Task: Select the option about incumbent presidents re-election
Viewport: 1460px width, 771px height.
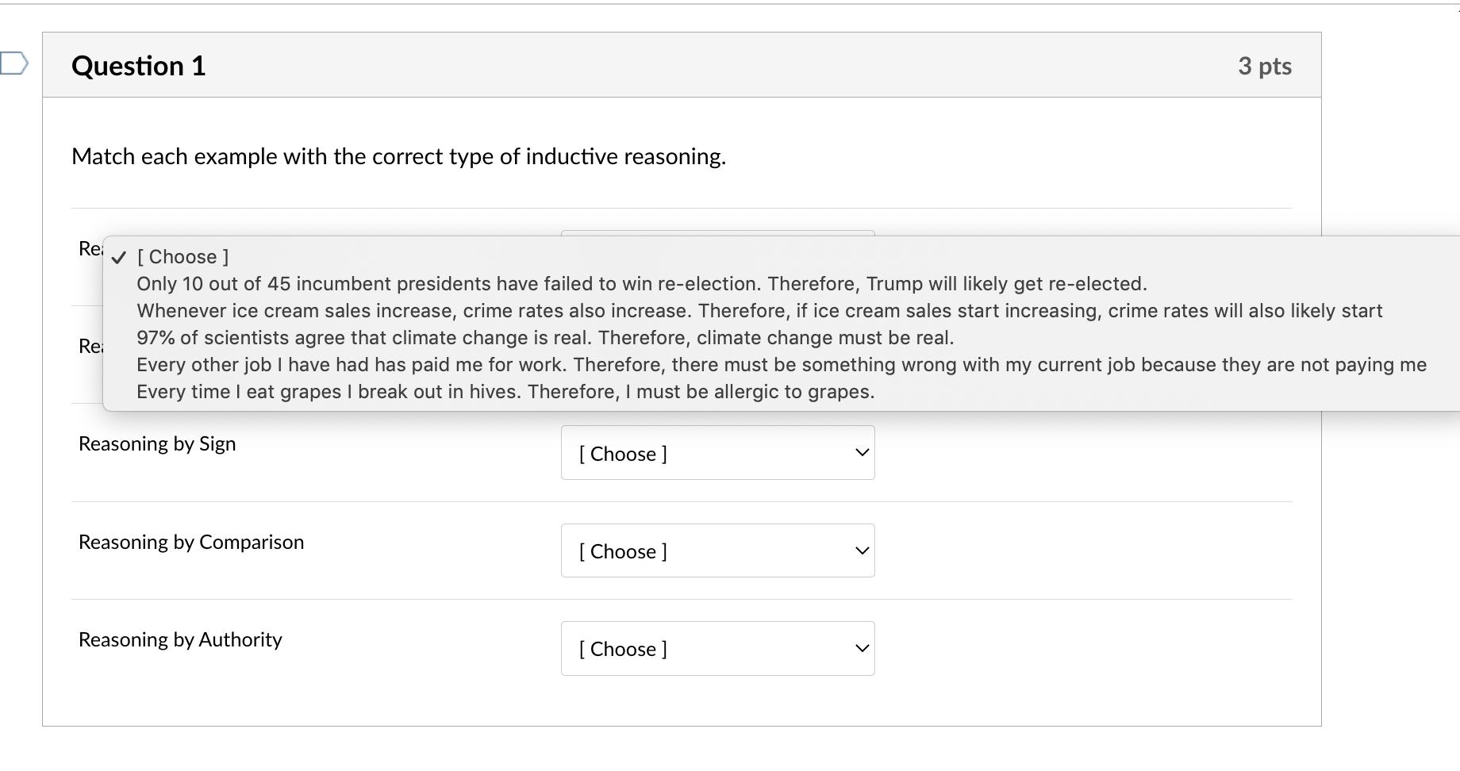Action: tap(641, 283)
